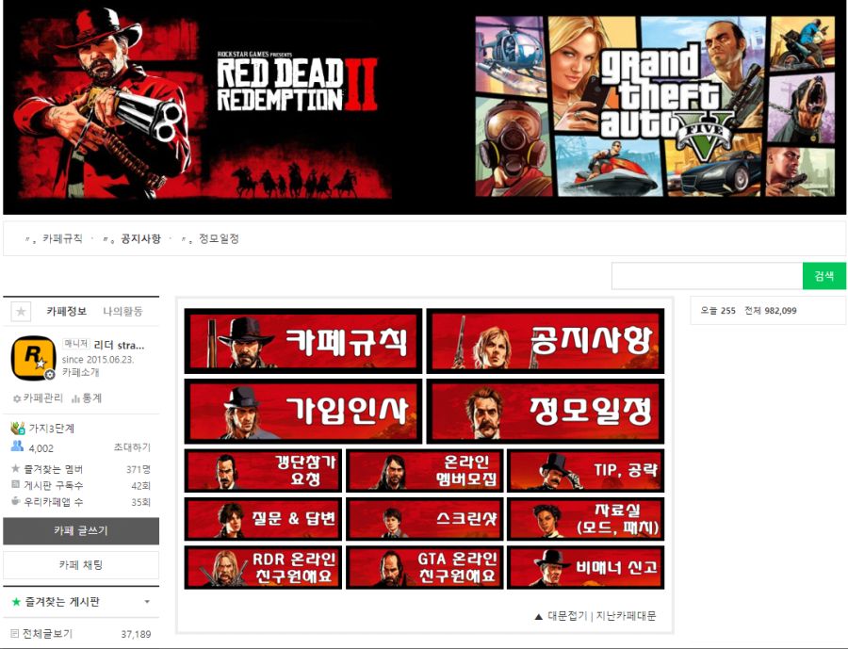848x649 pixels.
Task: Click the Grand Theft Auto V header artwork
Action: coord(656,106)
